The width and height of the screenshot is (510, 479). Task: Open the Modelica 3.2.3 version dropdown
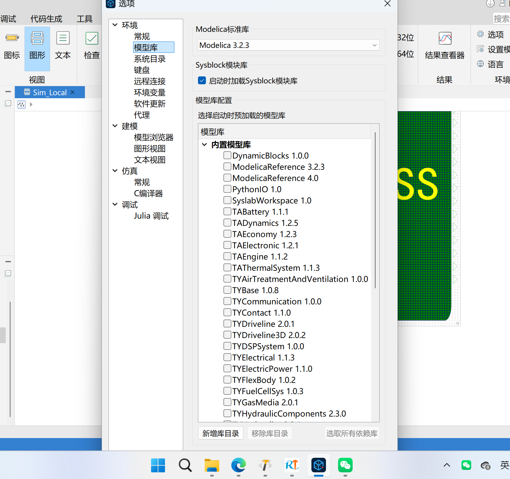(x=289, y=45)
